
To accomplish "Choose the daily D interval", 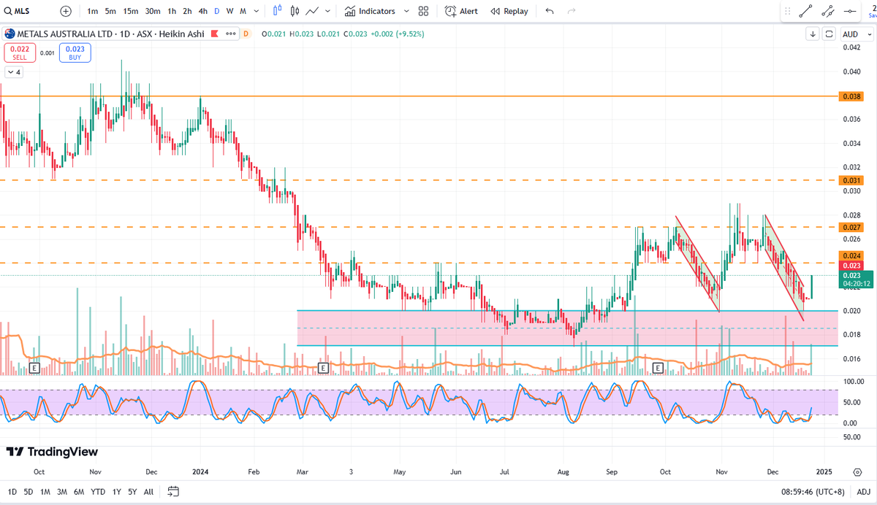I will (217, 11).
